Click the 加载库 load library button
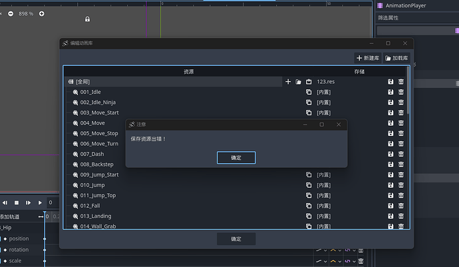The width and height of the screenshot is (459, 267). (396, 58)
